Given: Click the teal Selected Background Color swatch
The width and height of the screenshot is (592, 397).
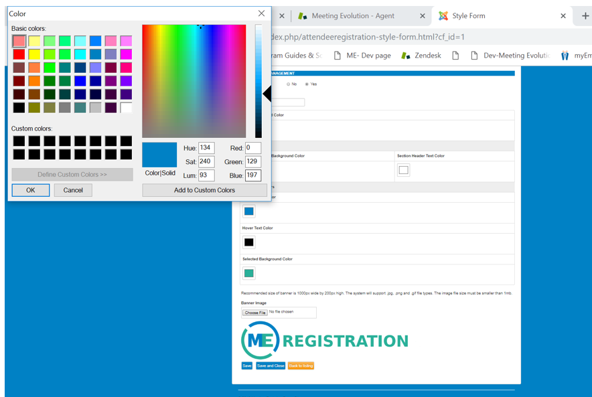Looking at the screenshot, I should [x=249, y=273].
